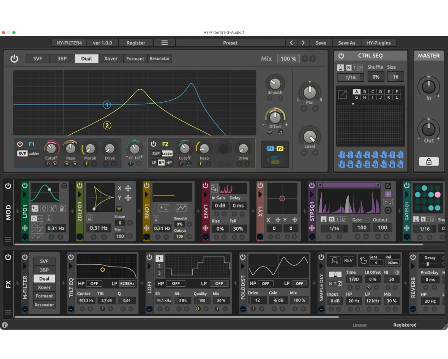
Task: Click the Pan knob
Action: 310,92
